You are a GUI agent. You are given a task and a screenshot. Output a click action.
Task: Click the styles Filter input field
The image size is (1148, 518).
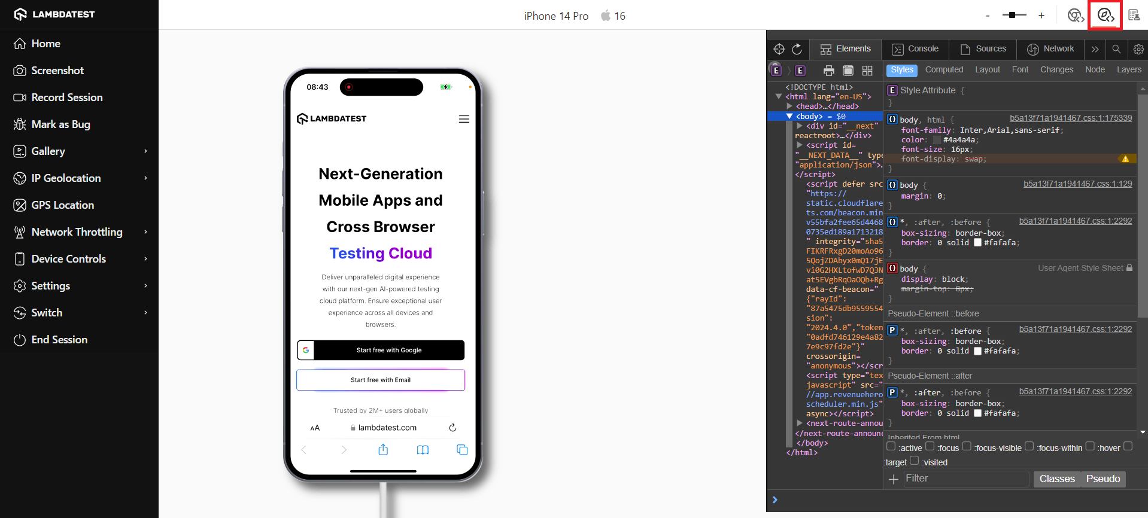[965, 479]
